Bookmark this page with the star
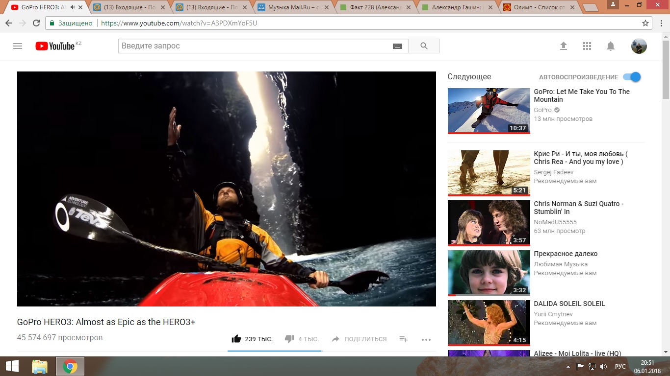 645,23
